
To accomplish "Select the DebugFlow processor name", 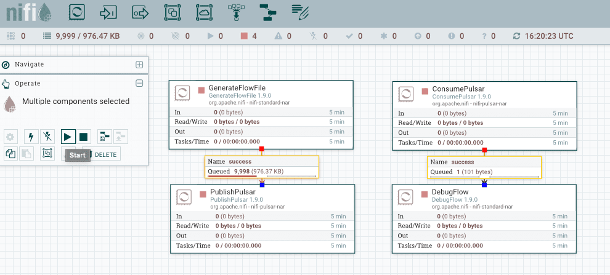I will coord(450,192).
